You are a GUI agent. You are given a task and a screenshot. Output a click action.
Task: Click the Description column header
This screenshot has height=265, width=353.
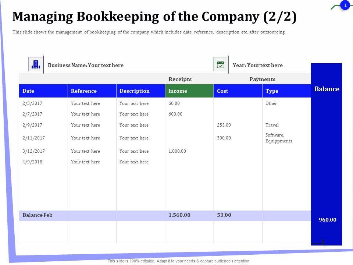pos(135,91)
